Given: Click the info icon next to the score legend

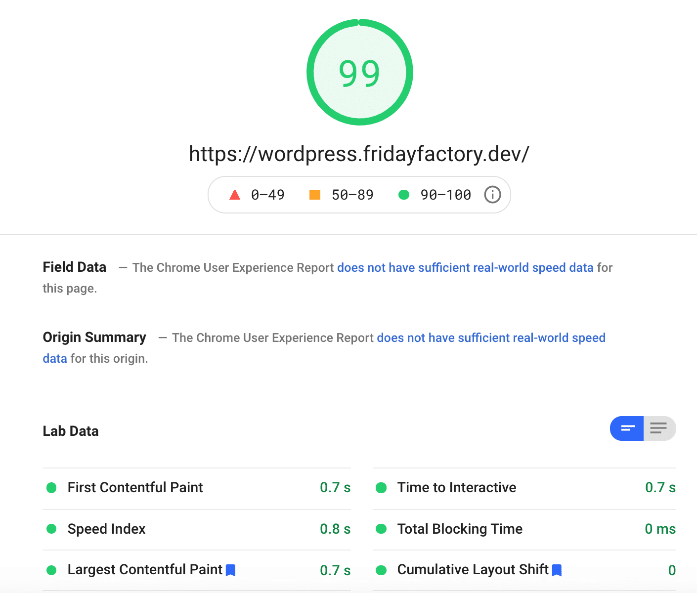Looking at the screenshot, I should tap(491, 195).
